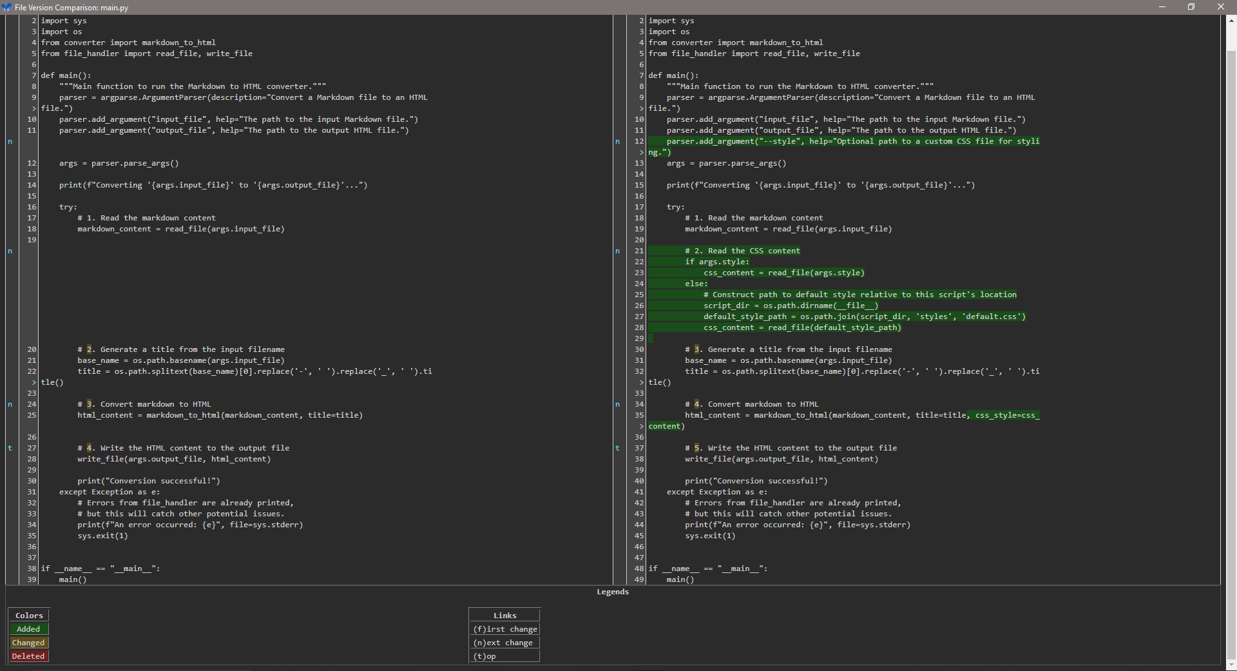Viewport: 1237px width, 671px height.
Task: Click '# 3. Generate a title' in right pane
Action: click(x=789, y=350)
